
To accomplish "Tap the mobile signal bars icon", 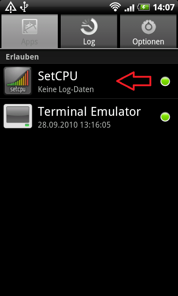I will point(129,8).
